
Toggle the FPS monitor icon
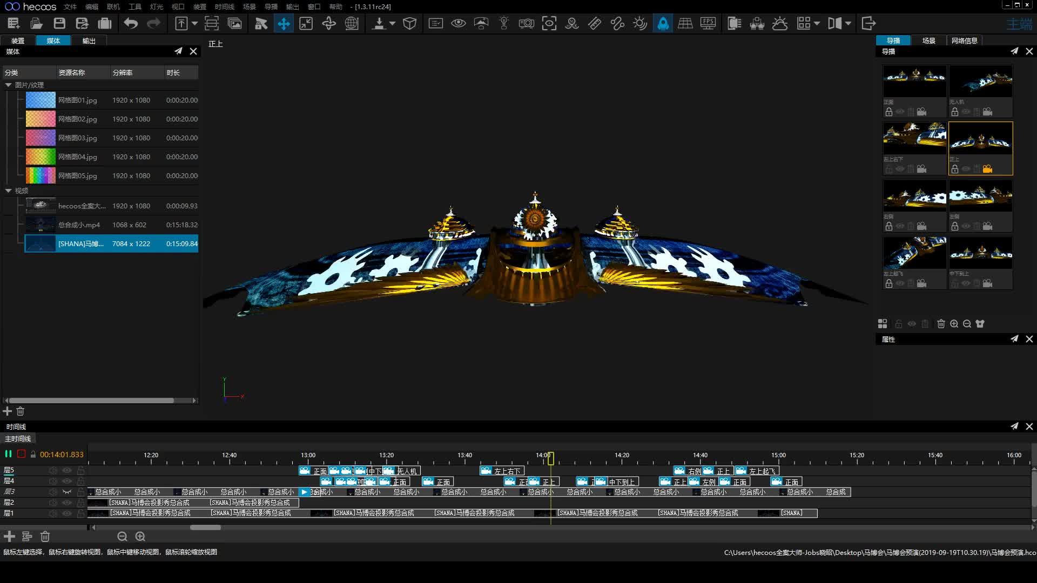pyautogui.click(x=708, y=23)
